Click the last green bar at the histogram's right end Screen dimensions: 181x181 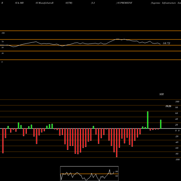(x=161, y=124)
